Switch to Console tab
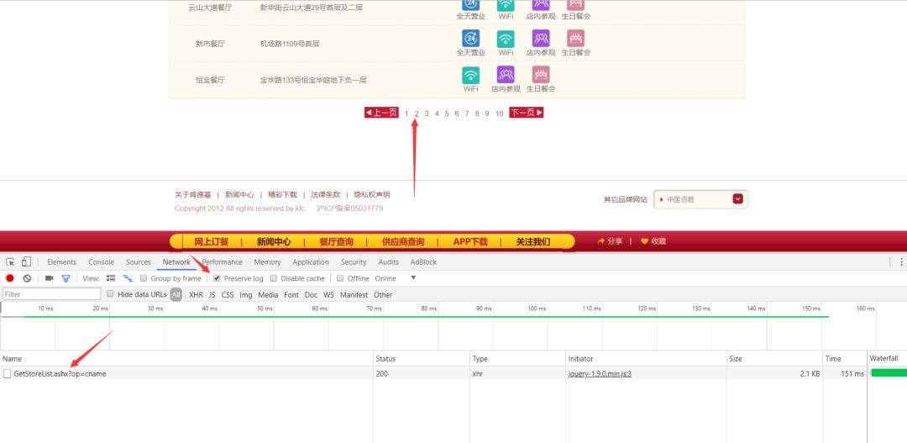Viewport: 907px width, 443px height. (102, 261)
